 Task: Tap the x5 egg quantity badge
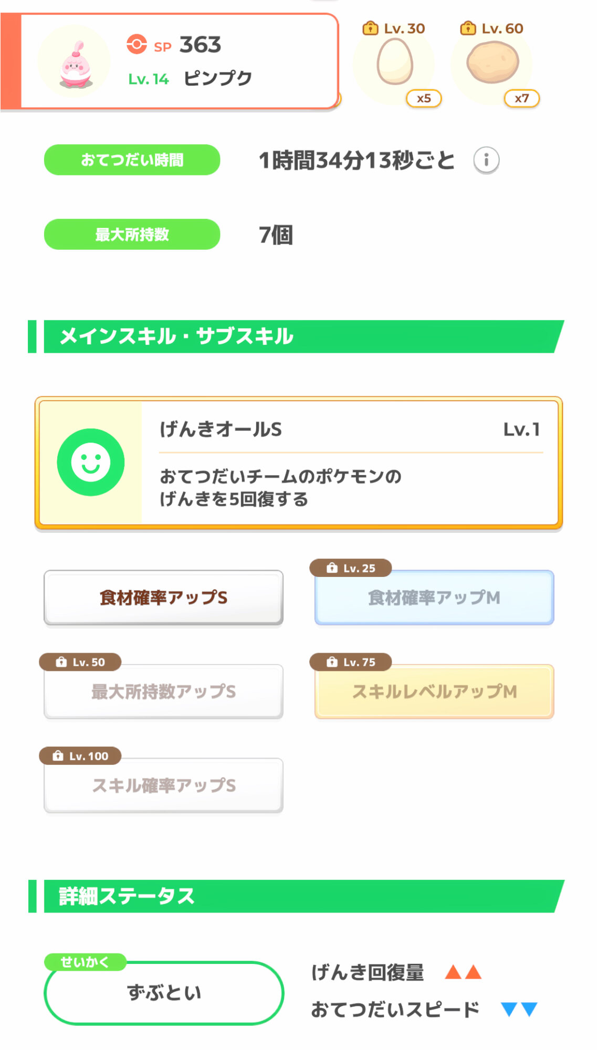coord(424,98)
